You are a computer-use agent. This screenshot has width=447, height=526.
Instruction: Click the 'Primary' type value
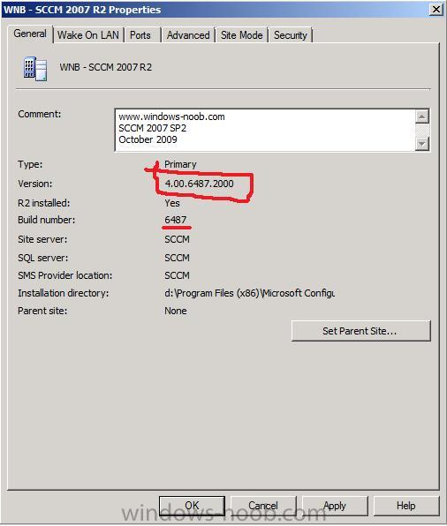pyautogui.click(x=180, y=164)
